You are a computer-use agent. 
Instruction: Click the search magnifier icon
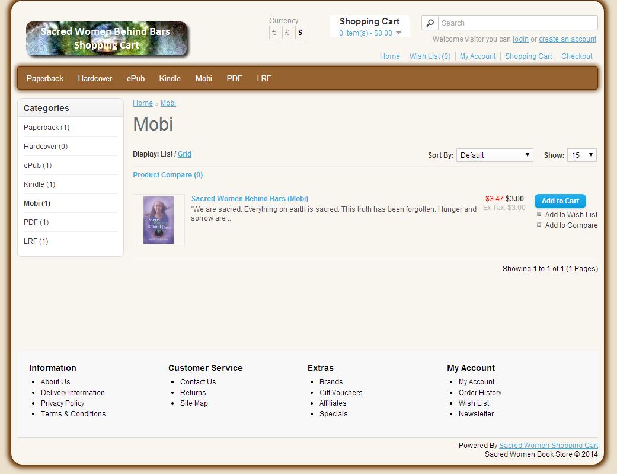point(429,23)
